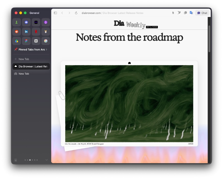The image size is (223, 179).
Task: Open the Netflix pinned tab
Action: point(36,31)
